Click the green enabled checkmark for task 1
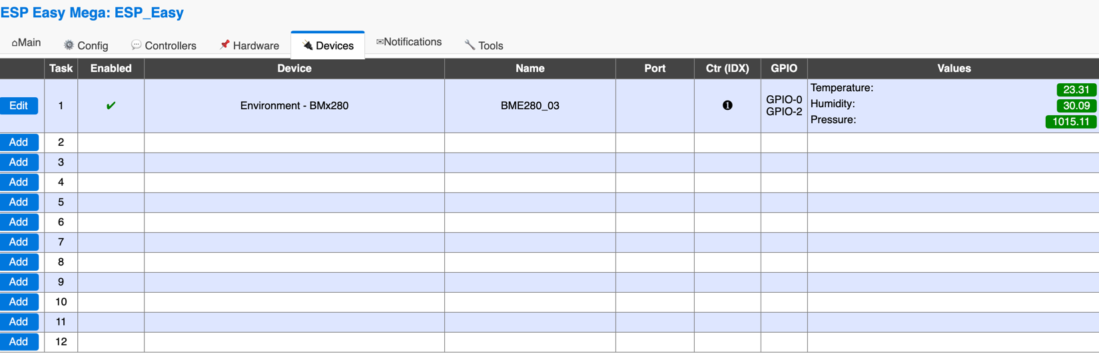 111,105
